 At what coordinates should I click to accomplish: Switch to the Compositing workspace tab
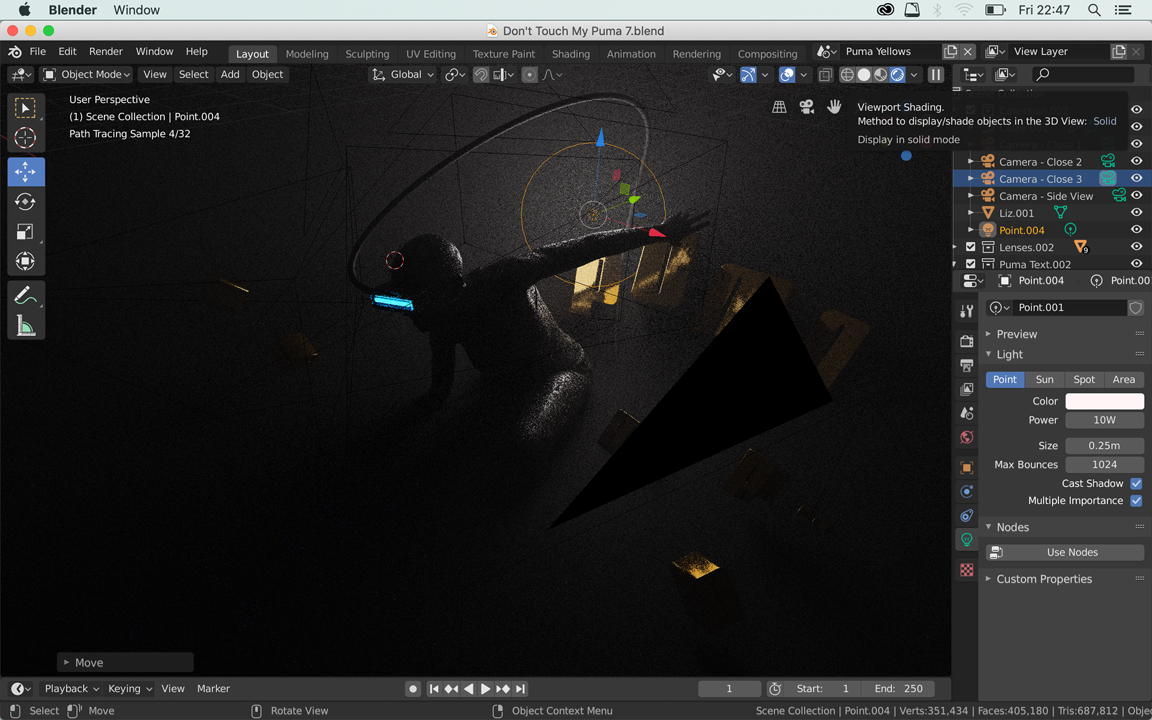[x=767, y=54]
